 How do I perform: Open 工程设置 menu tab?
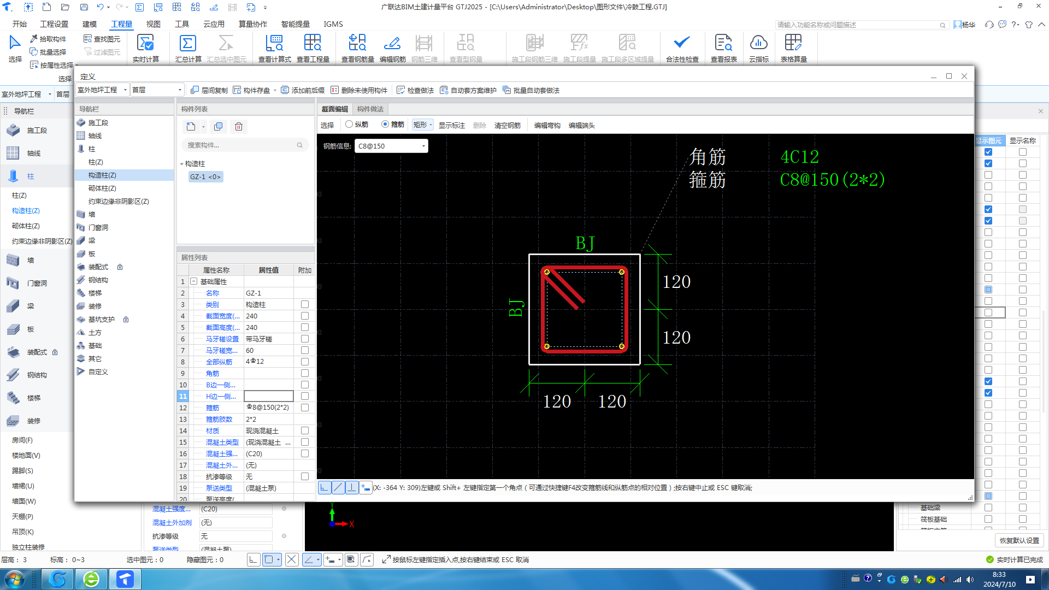click(x=54, y=24)
